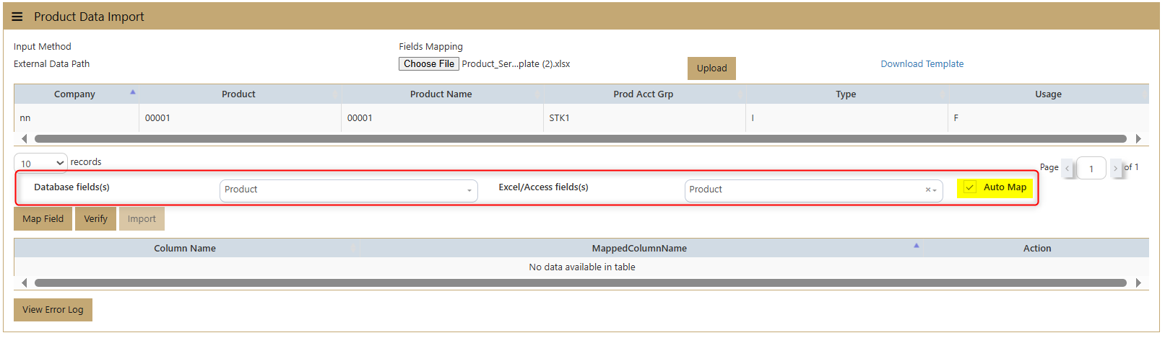Viewport: 1165px width, 338px height.
Task: Click the View Error Log button
Action: 53,310
